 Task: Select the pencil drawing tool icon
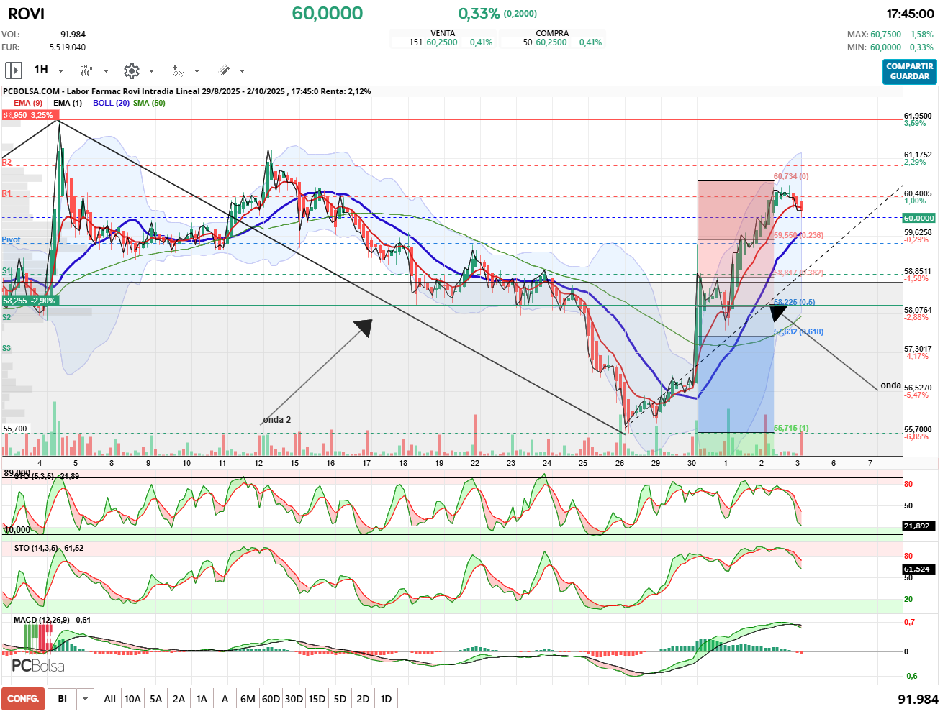click(x=224, y=70)
